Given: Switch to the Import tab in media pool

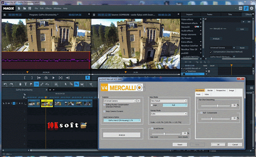Looking at the screenshot, I should point(189,14).
